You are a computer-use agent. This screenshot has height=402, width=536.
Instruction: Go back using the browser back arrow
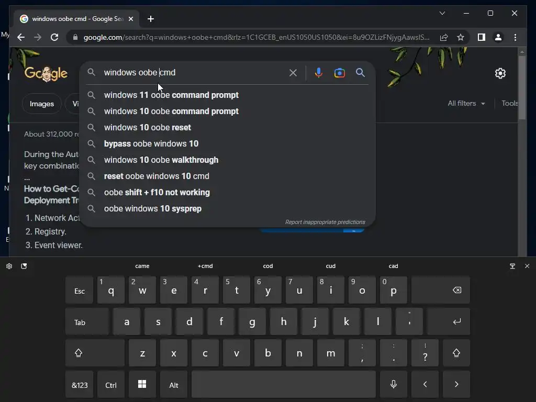(x=21, y=37)
